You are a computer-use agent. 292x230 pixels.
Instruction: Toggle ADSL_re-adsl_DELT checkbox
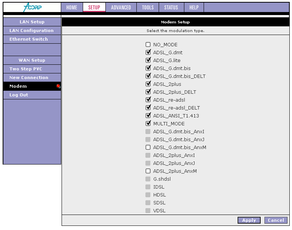tap(148, 108)
